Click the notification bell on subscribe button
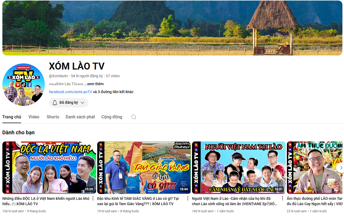Viewport: 344px width, 220px height. [x=55, y=103]
